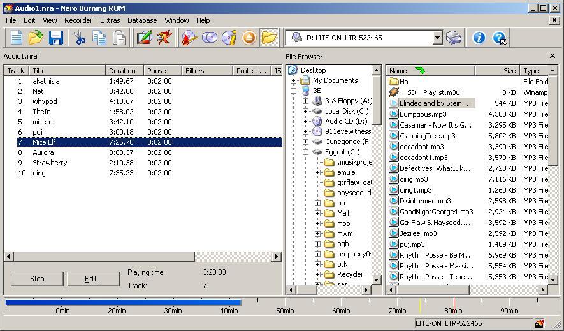Screen dimensions: 564x331
Task: Click the Eject disc orange icon
Action: click(x=249, y=38)
